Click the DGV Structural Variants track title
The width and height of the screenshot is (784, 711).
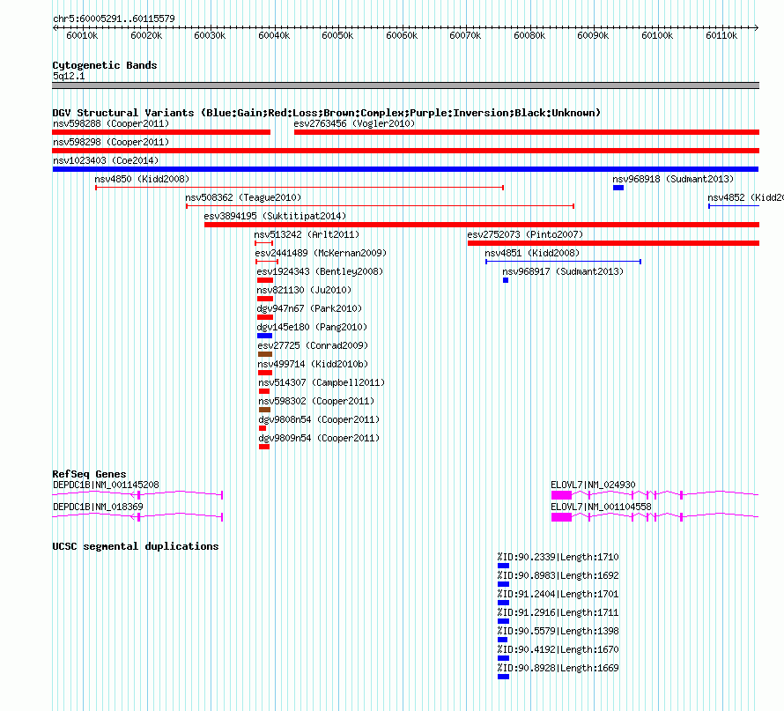tap(326, 113)
